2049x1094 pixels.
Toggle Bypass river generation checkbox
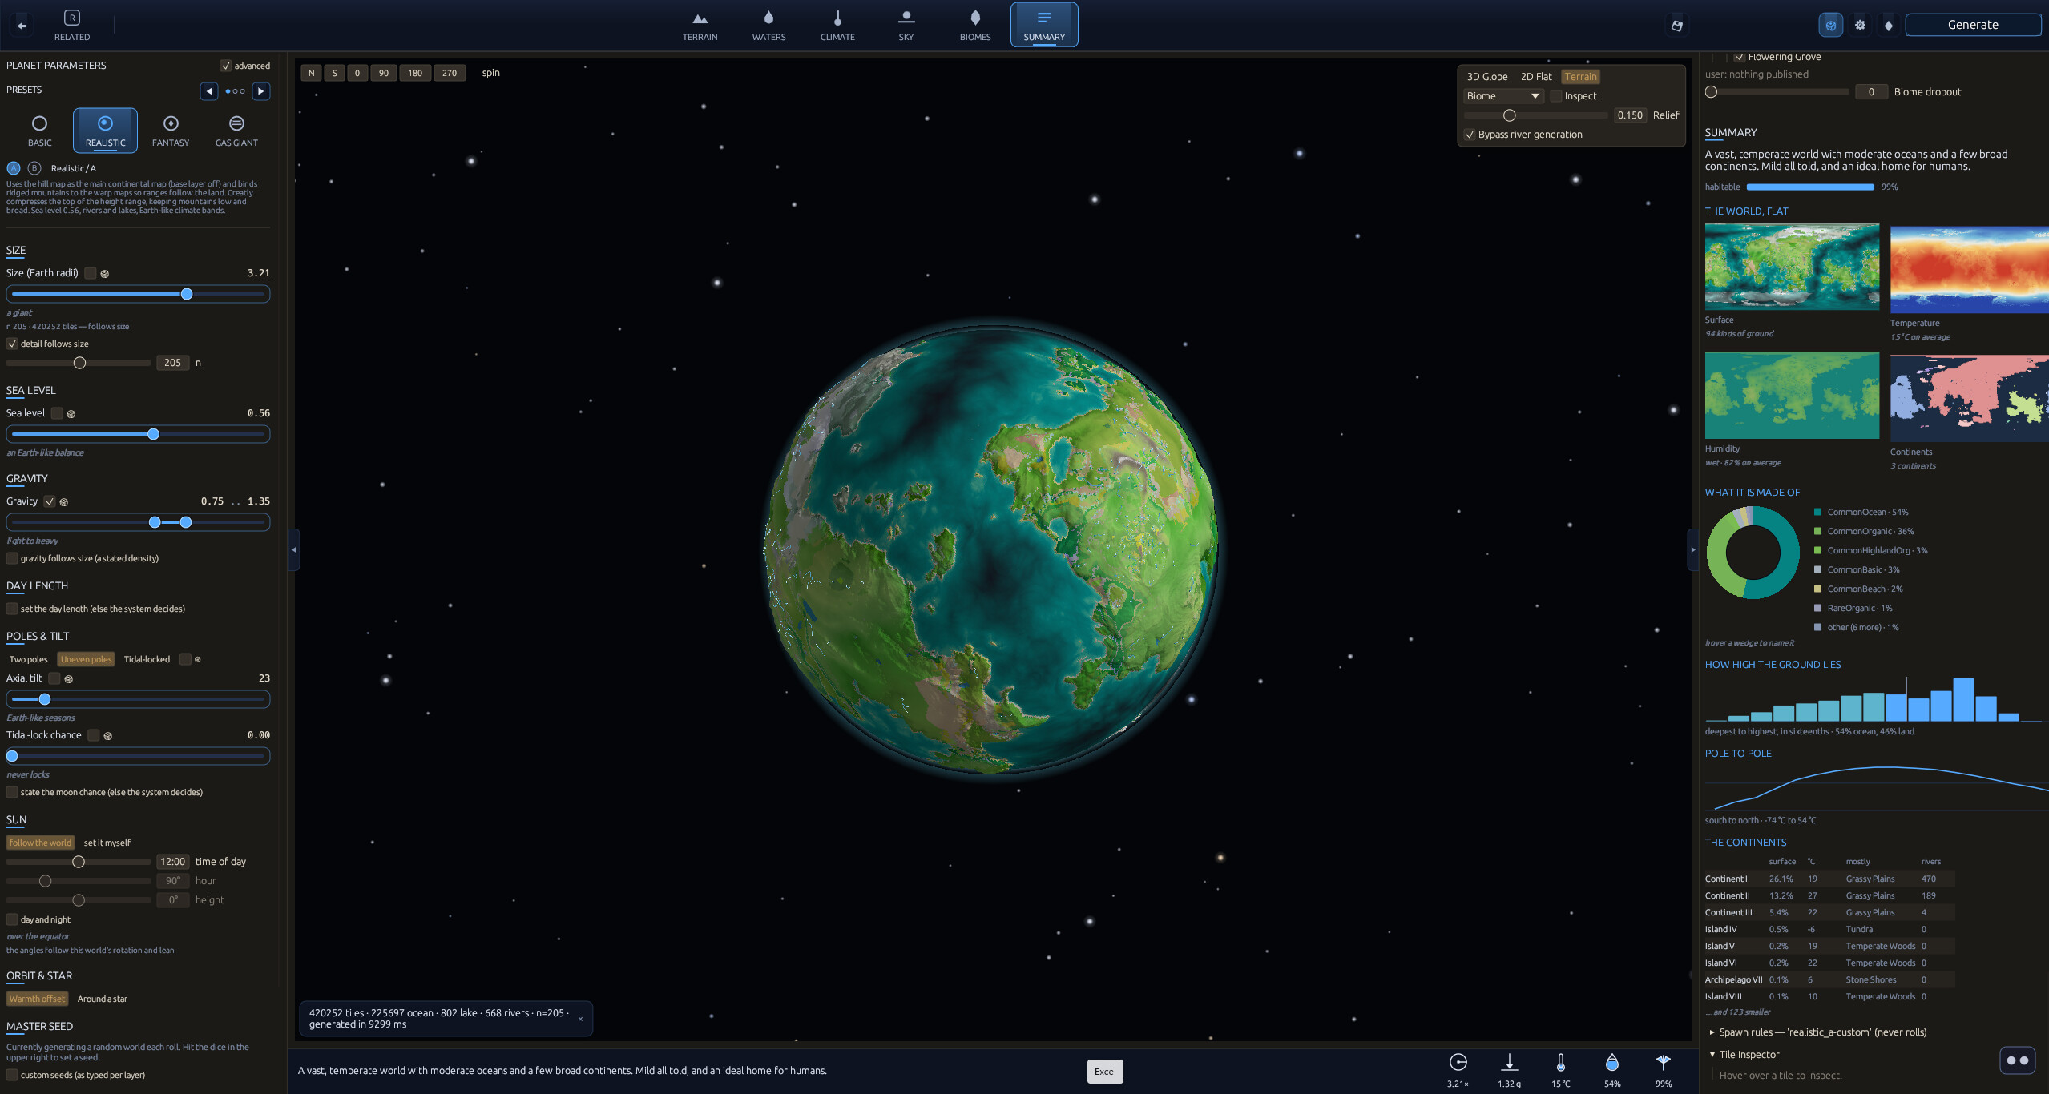click(1470, 135)
